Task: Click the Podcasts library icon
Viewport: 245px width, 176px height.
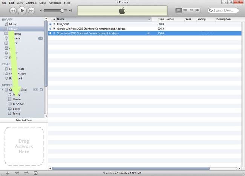Action: [x=6, y=38]
